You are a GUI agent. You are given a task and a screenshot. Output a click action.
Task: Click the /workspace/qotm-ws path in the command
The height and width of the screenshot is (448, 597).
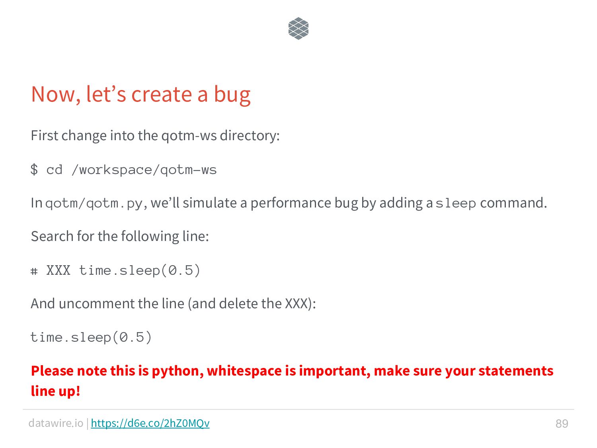tap(144, 170)
